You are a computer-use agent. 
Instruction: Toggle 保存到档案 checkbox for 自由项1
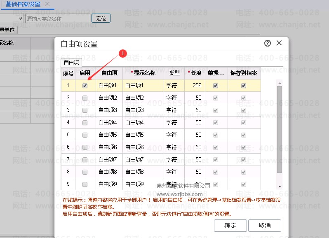click(x=244, y=86)
